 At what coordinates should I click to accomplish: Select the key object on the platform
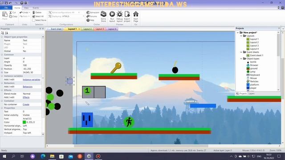tap(116, 68)
